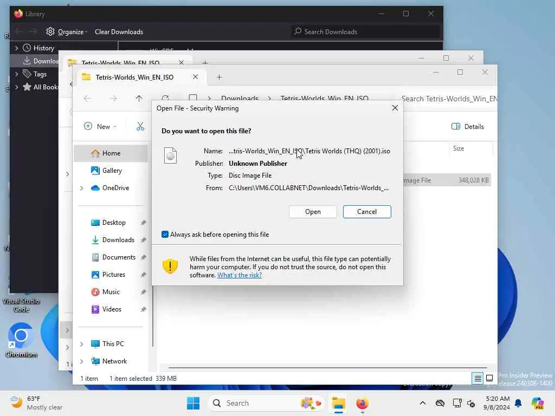This screenshot has width=555, height=416.
Task: Switch to large thumbnails view icon
Action: tap(489, 379)
